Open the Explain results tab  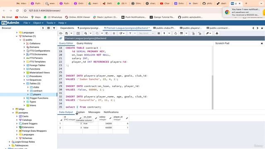click(x=81, y=112)
